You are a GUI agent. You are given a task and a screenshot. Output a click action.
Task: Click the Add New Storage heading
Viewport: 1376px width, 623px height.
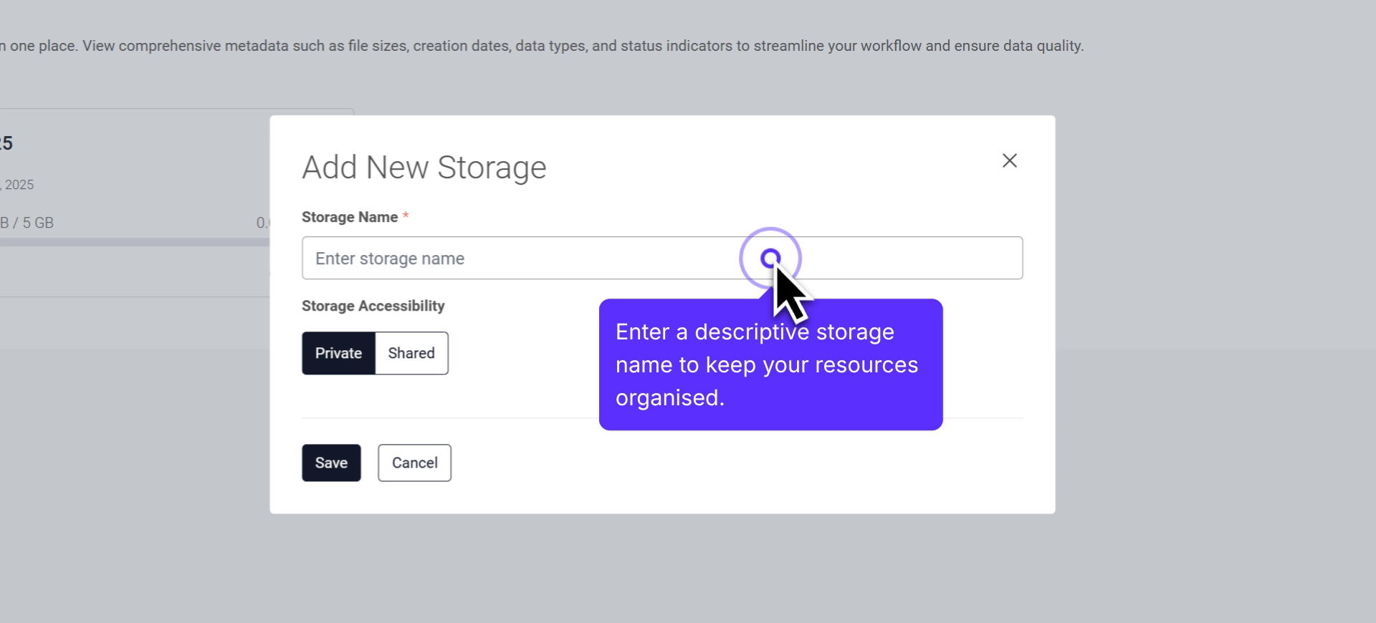click(424, 168)
